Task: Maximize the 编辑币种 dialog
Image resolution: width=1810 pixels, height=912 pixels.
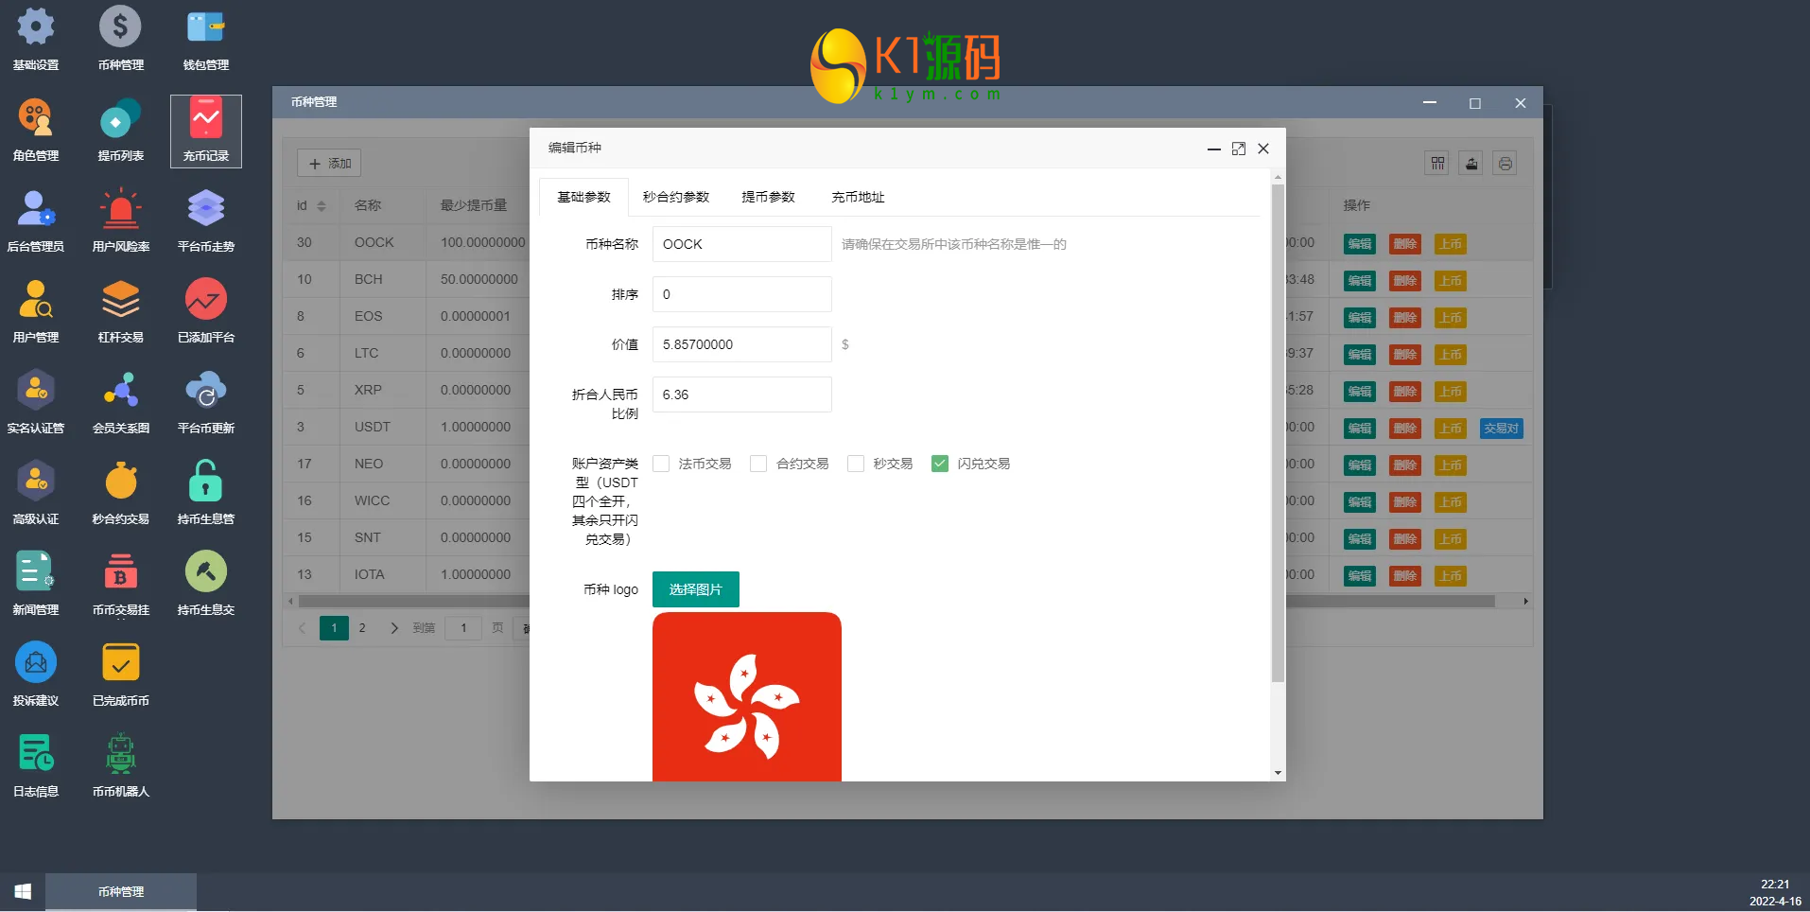Action: click(x=1239, y=149)
